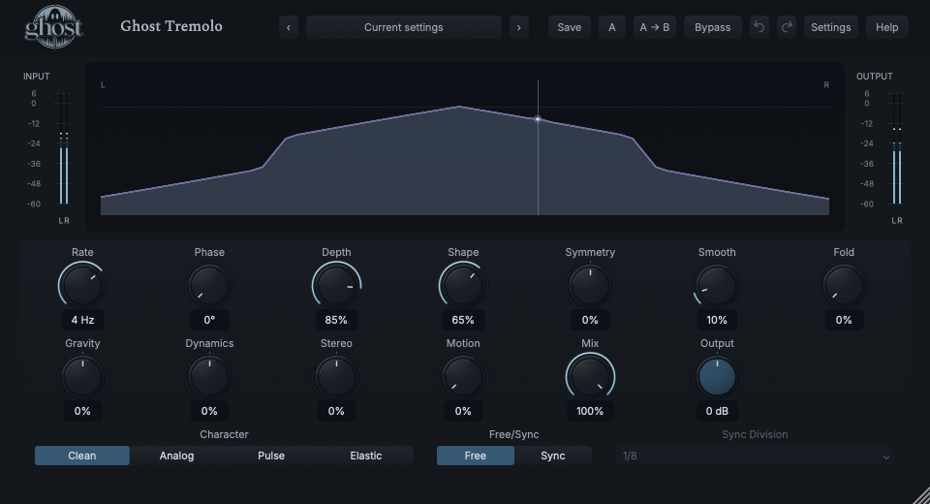
Task: Click the Free/Sync section label
Action: coord(513,434)
